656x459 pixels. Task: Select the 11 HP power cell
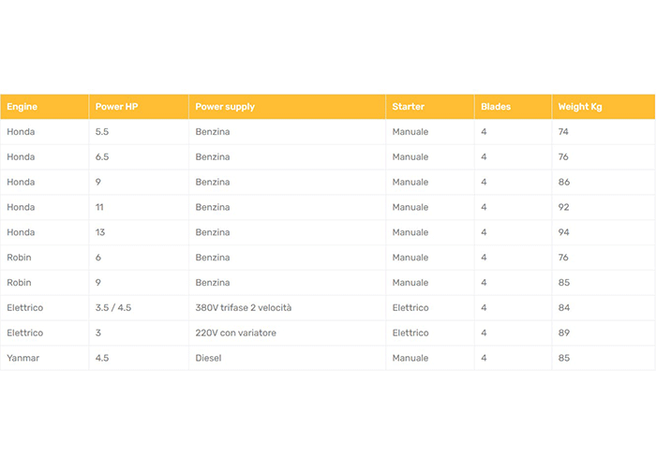139,207
